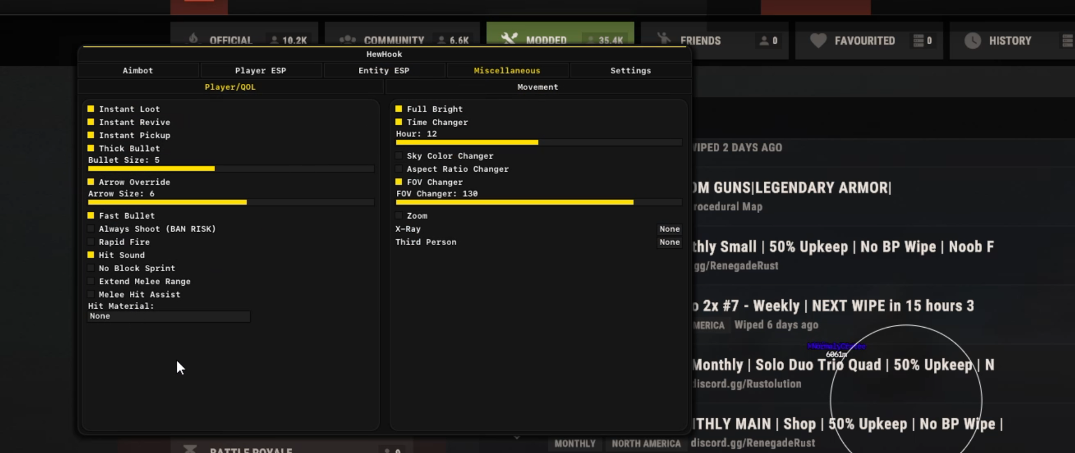Screen dimensions: 1075x453
Task: Disable the Instant Loot checkbox
Action: (x=91, y=108)
